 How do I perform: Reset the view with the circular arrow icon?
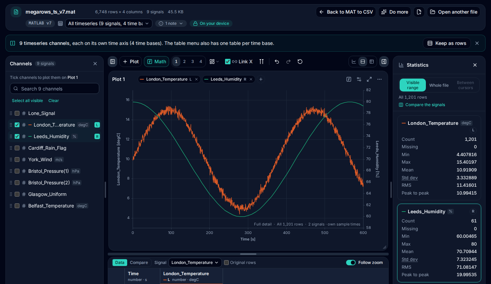tap(300, 62)
